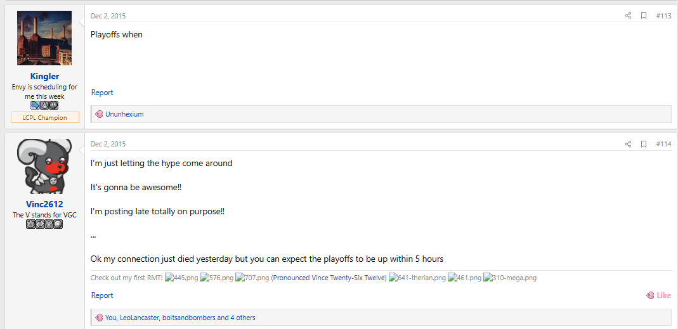This screenshot has height=329, width=678.
Task: Click Kingler's badge icons under the user title
Action: pos(44,105)
